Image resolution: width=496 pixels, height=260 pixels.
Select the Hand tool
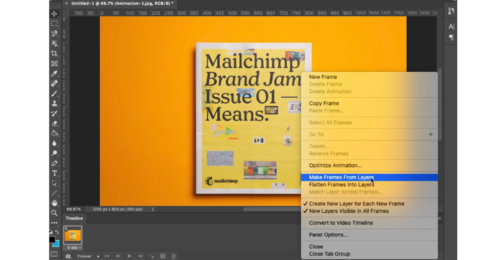(55, 203)
